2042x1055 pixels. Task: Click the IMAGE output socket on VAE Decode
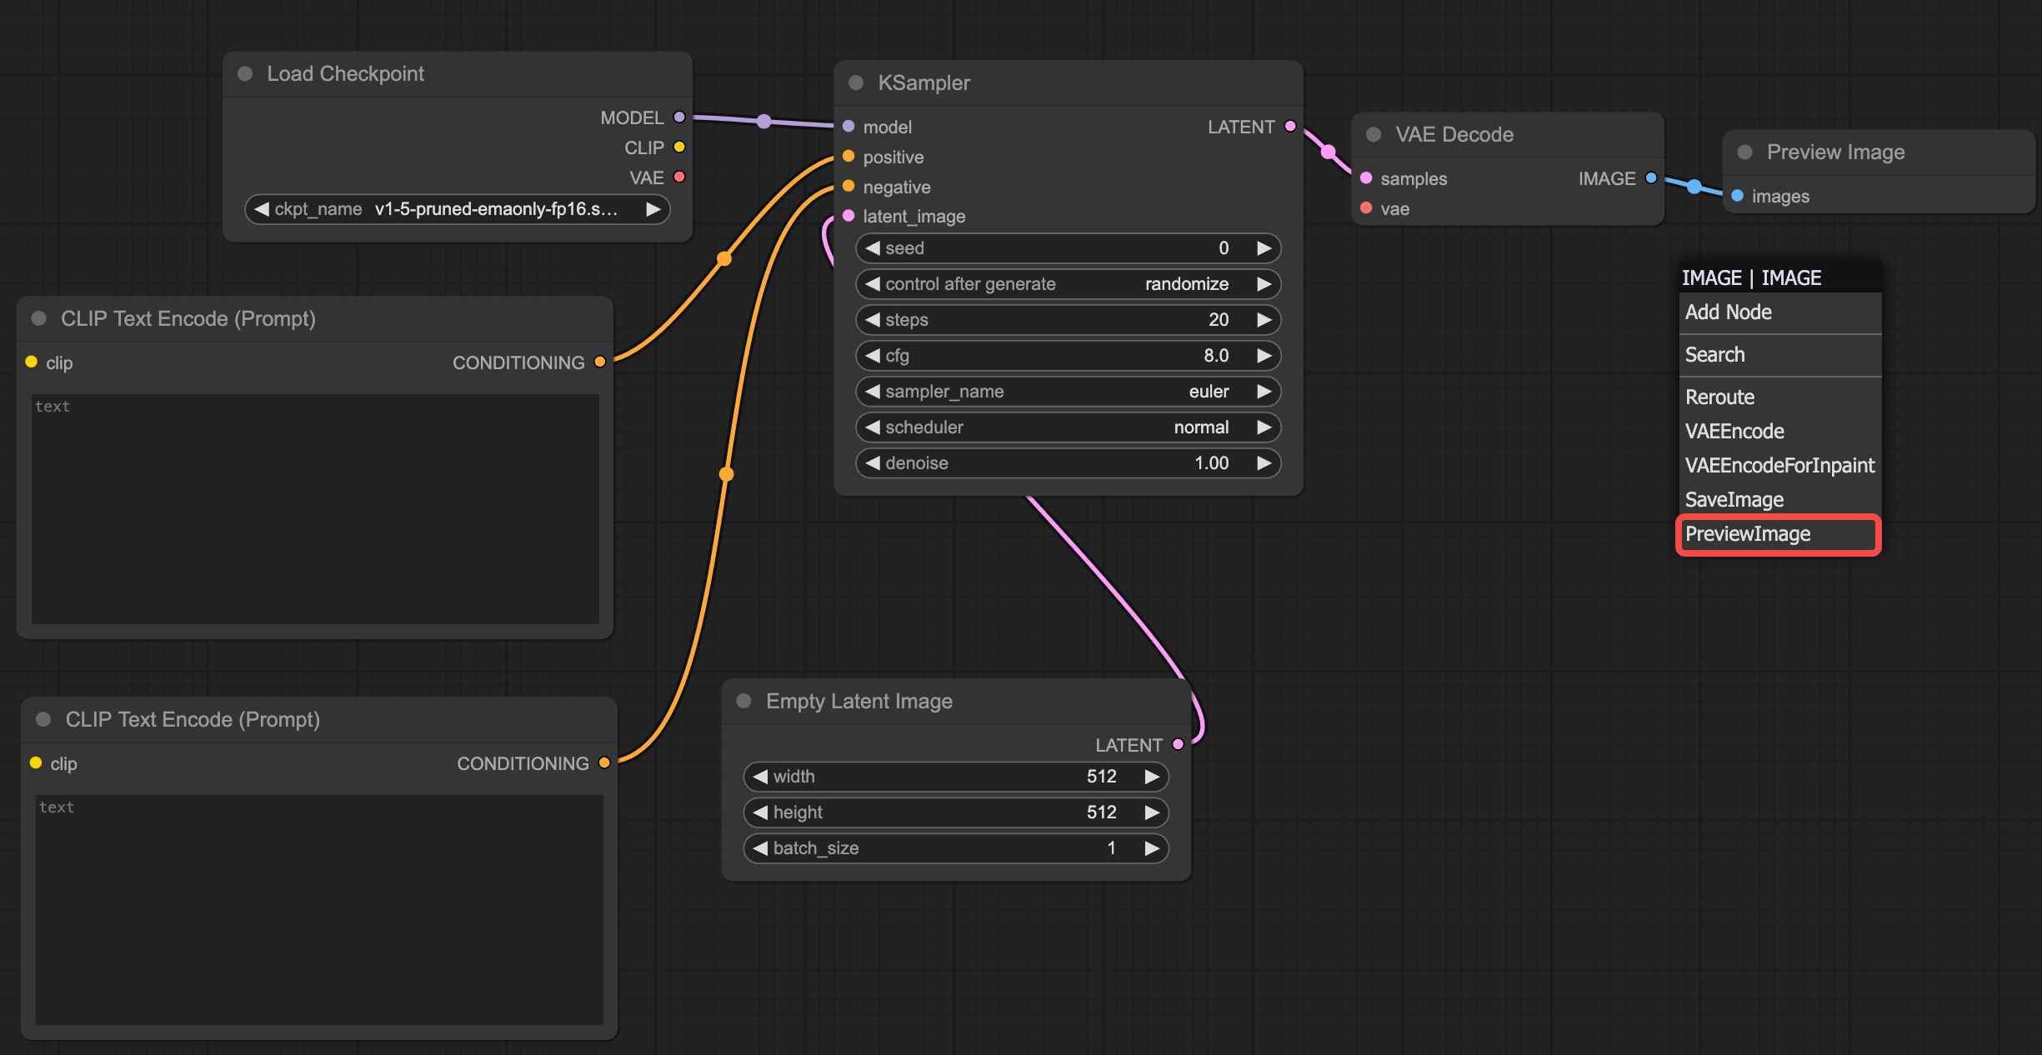tap(1651, 178)
